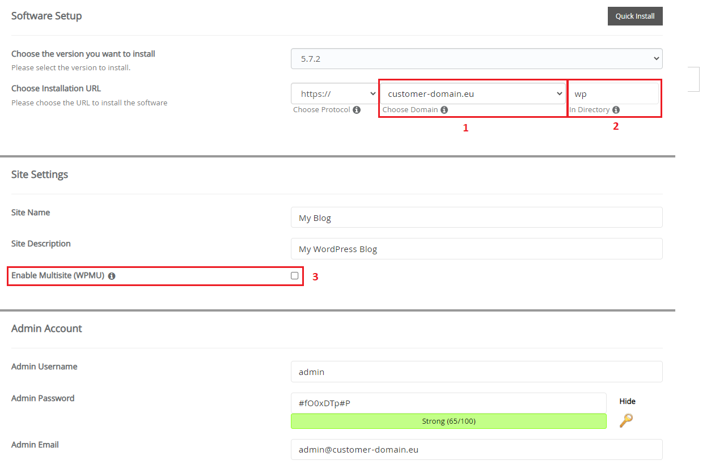Open the WordPress version dropdown showing 5.7.2
This screenshot has height=473, width=711.
pyautogui.click(x=476, y=58)
